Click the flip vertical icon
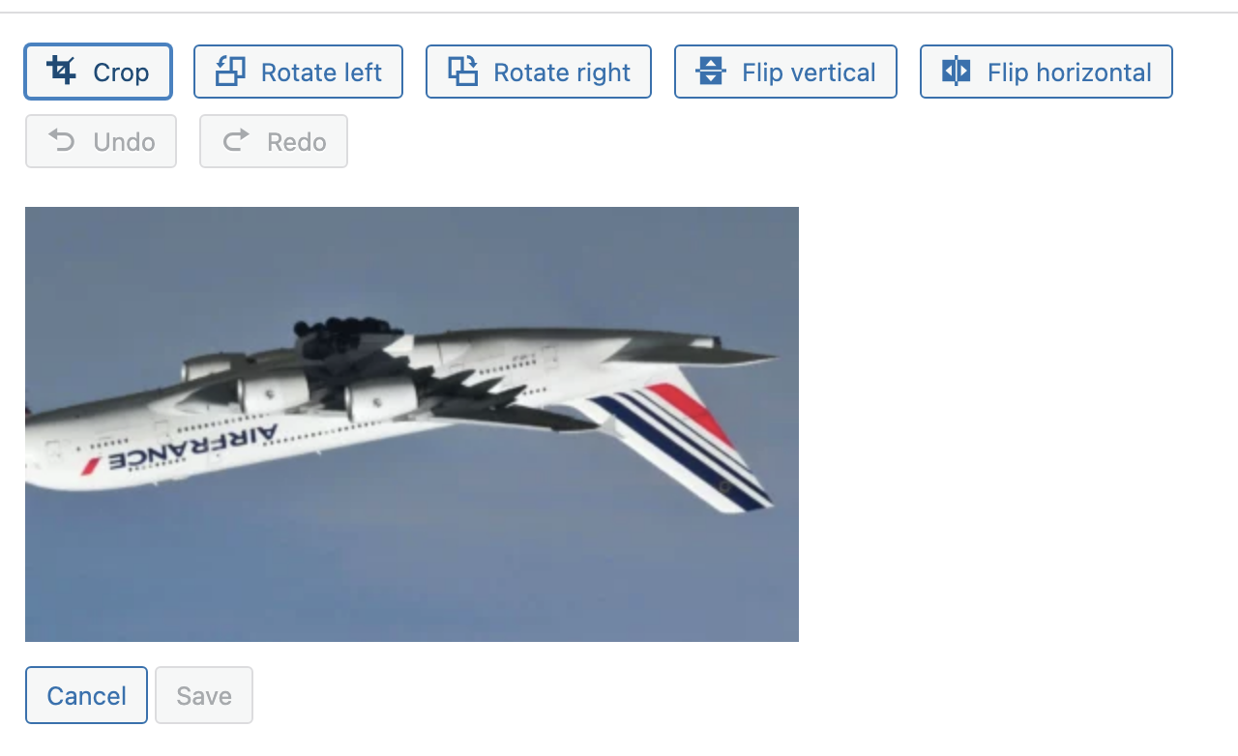 pos(711,71)
